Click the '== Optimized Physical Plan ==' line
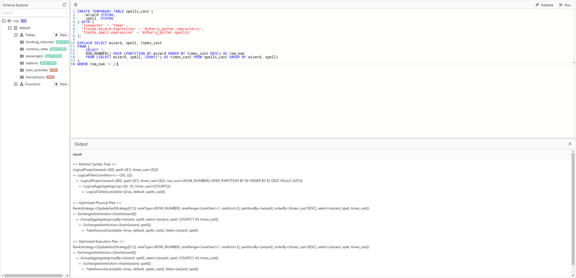This screenshot has width=576, height=278. [97, 203]
